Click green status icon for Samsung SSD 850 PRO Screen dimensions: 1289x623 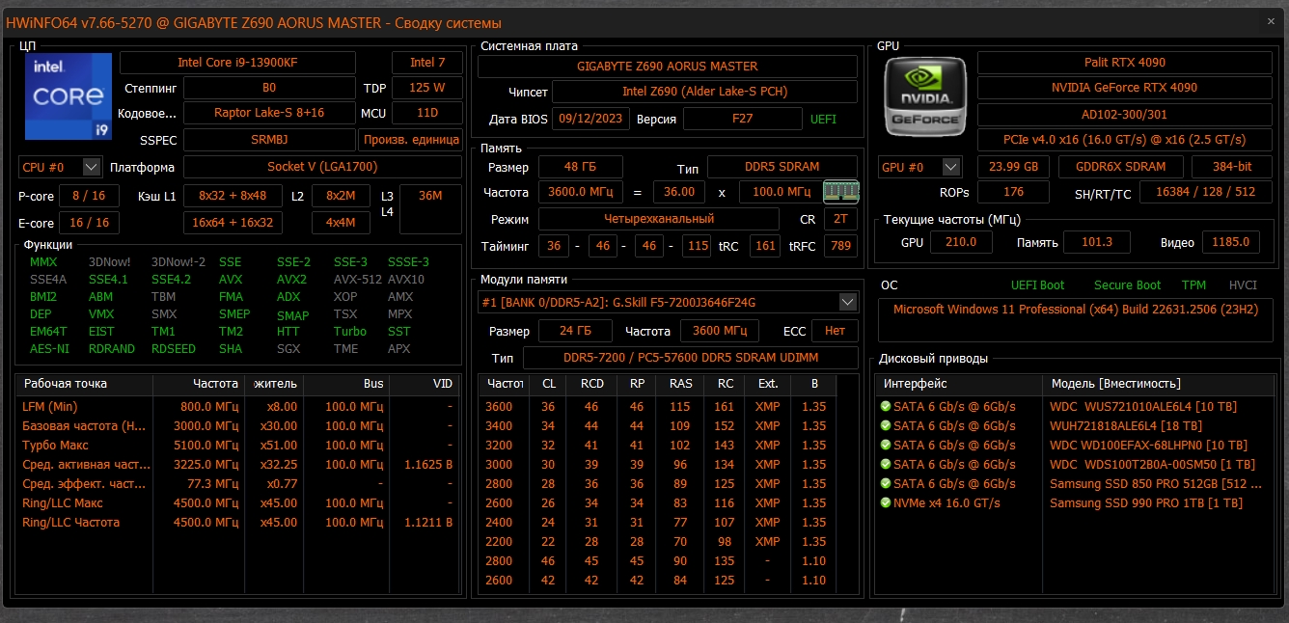pyautogui.click(x=885, y=484)
